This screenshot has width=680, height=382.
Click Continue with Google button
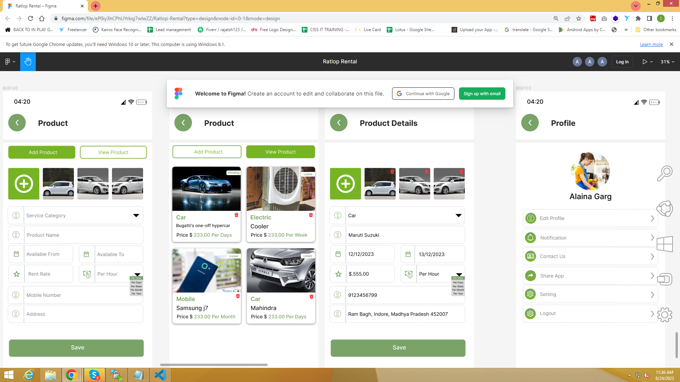[423, 94]
